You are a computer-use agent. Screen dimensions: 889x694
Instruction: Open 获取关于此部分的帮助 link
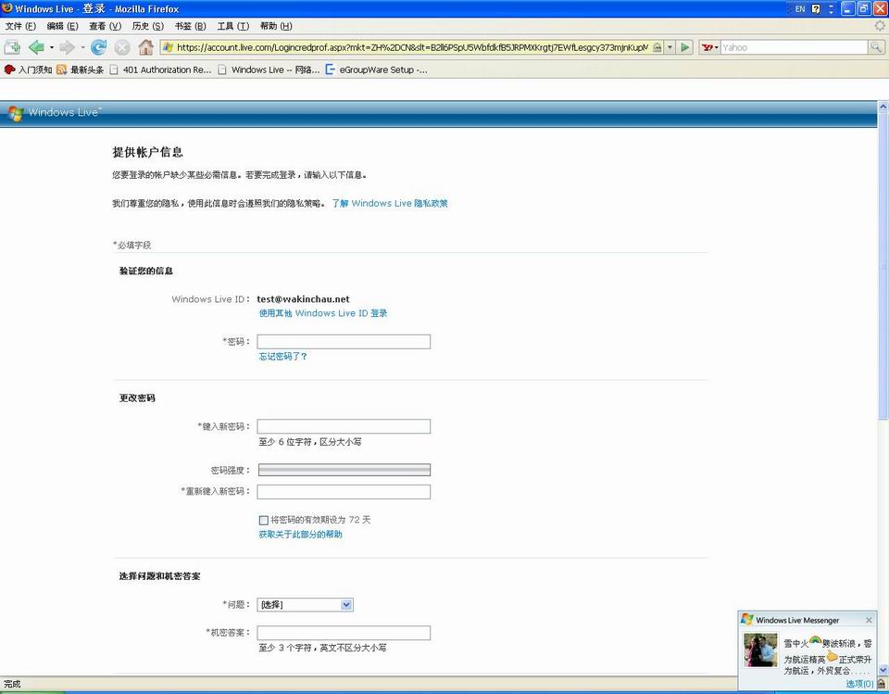coord(300,535)
